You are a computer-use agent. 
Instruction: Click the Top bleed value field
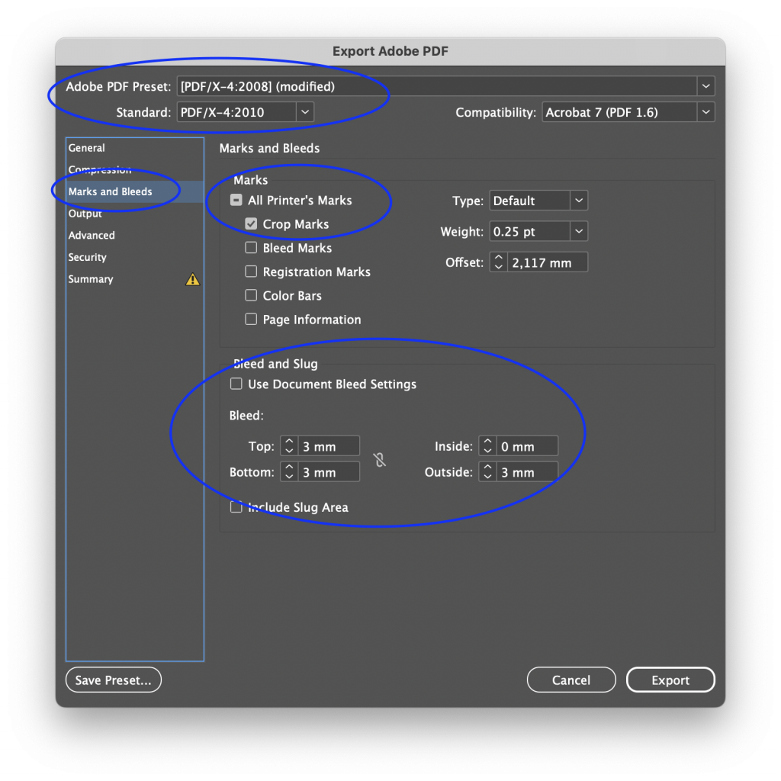click(x=328, y=446)
